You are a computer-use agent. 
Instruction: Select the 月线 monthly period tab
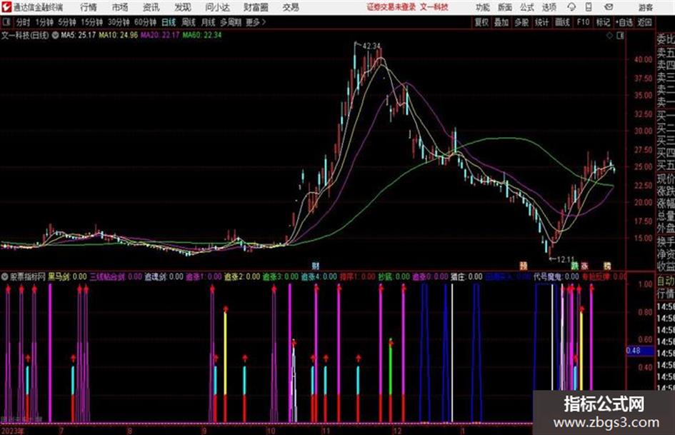(209, 22)
